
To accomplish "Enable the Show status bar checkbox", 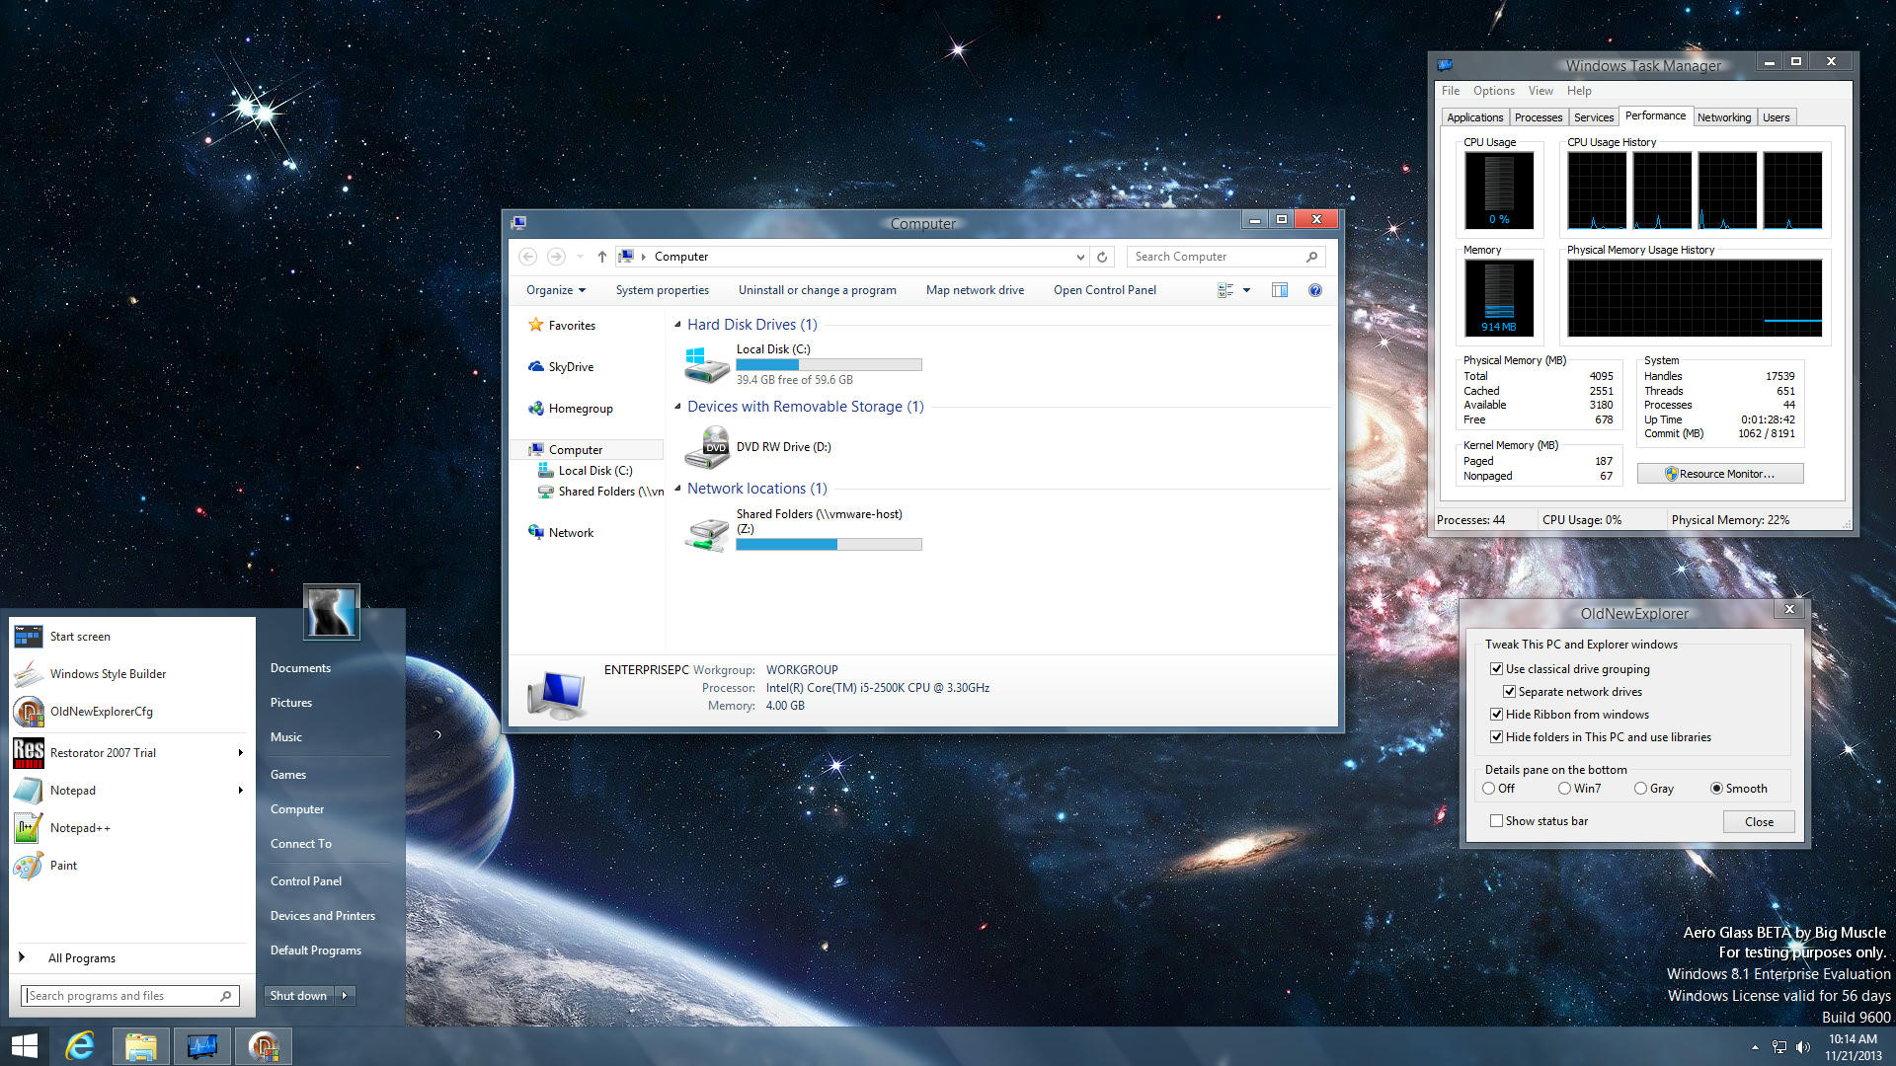I will (1496, 821).
